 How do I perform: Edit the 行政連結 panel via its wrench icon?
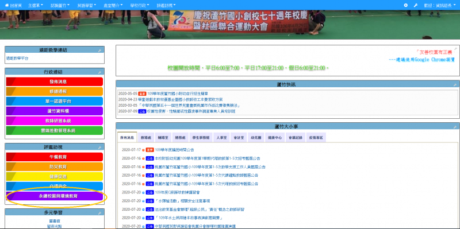pyautogui.click(x=99, y=72)
